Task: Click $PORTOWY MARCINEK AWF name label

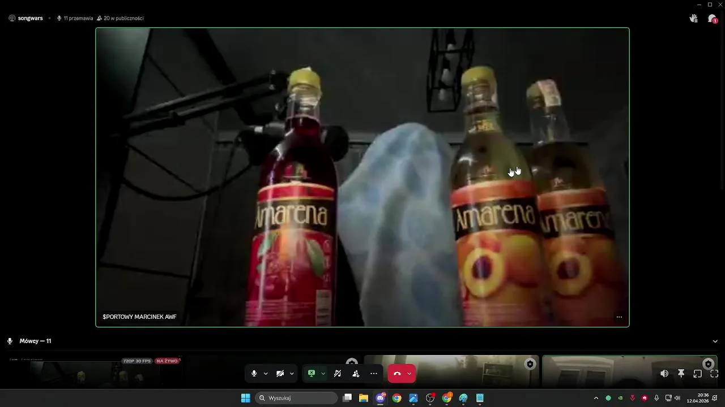Action: click(x=139, y=317)
